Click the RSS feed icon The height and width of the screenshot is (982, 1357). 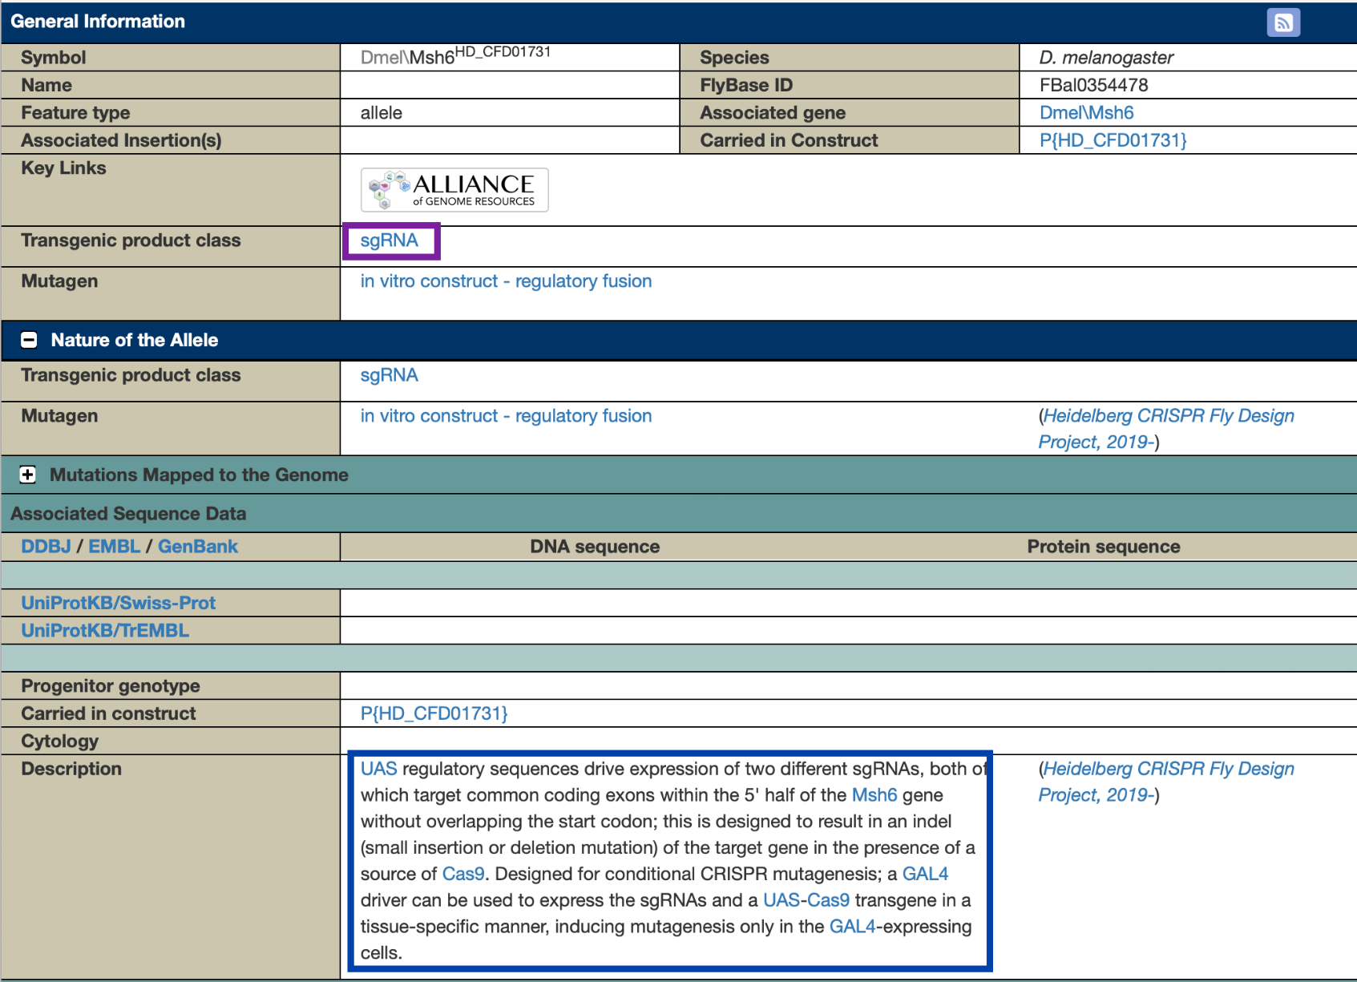(x=1282, y=22)
